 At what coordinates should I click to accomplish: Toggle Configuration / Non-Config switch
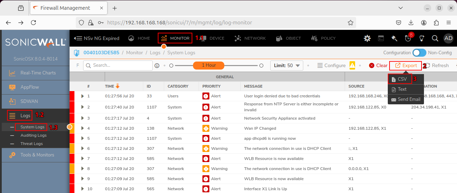click(x=419, y=53)
